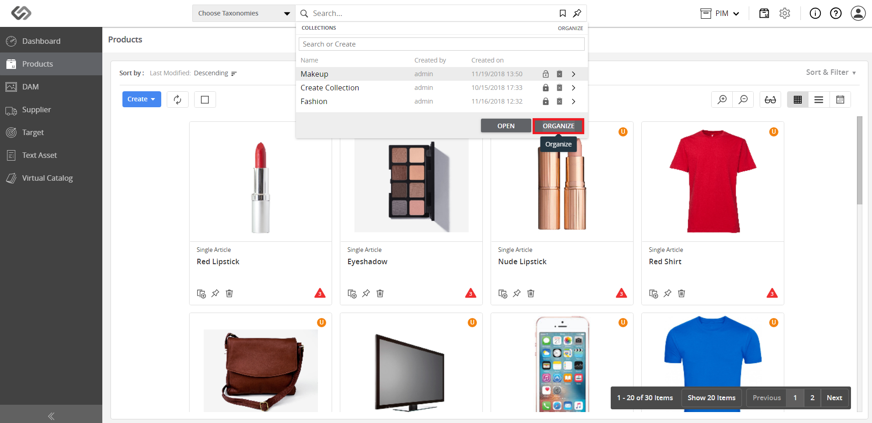
Task: Click delete icon for Makeup collection
Action: [x=559, y=74]
